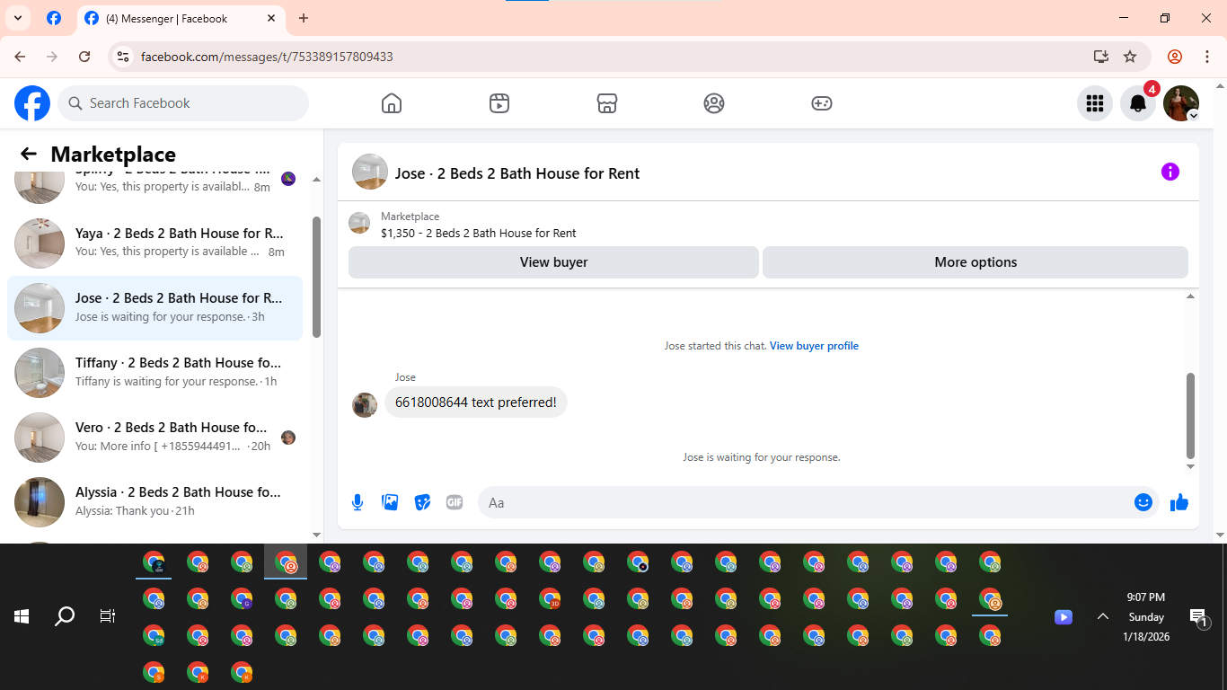The image size is (1227, 690).
Task: Click the View buyer button
Action: pos(553,262)
